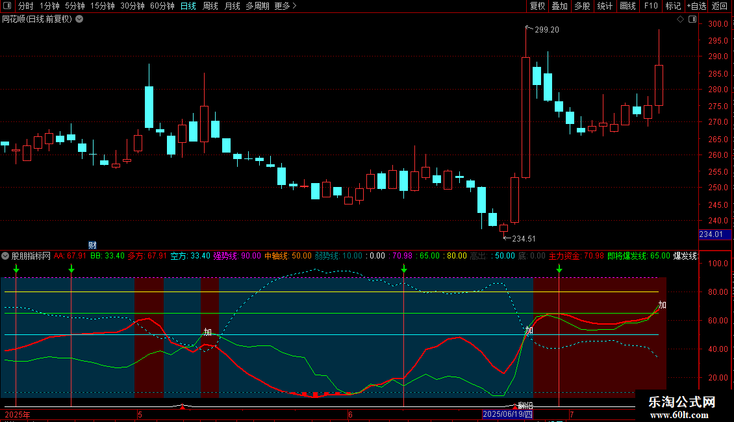
Task: Click the 中轴线: 50.00 value
Action: click(288, 256)
